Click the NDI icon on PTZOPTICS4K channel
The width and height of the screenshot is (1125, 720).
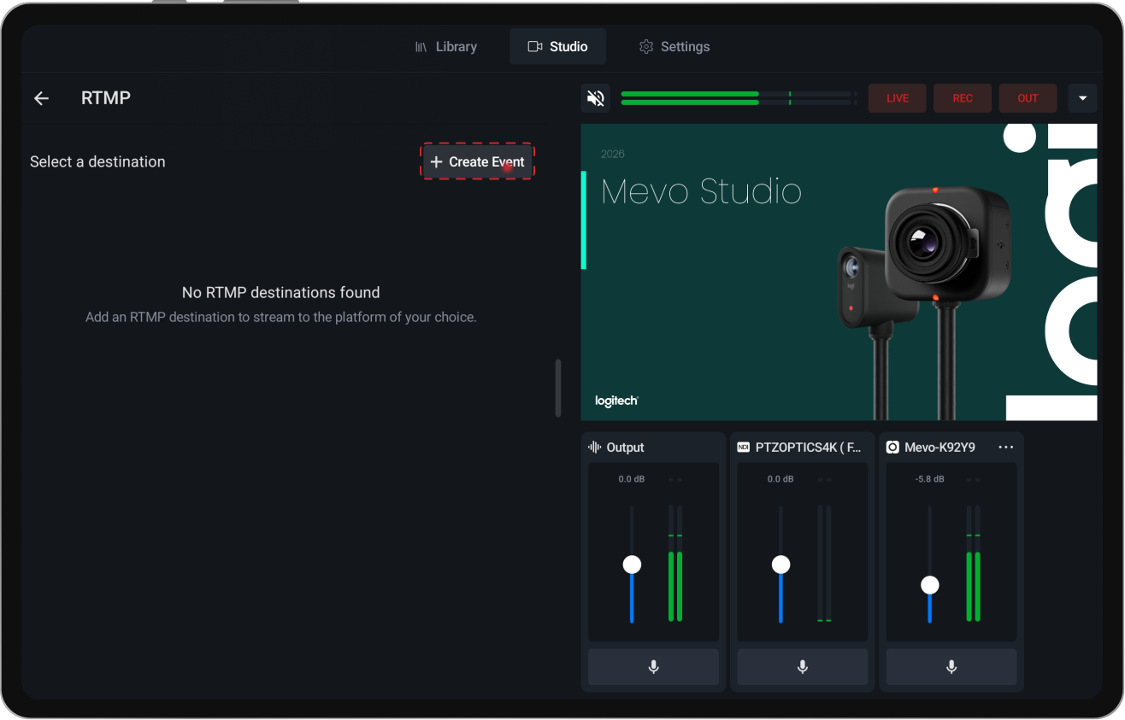pyautogui.click(x=743, y=446)
